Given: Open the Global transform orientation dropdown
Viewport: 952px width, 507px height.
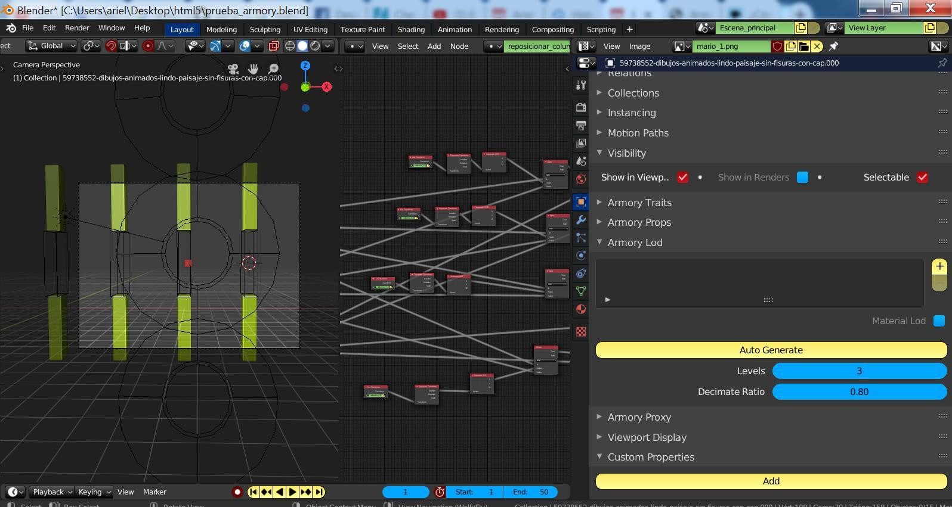Looking at the screenshot, I should click(x=51, y=46).
